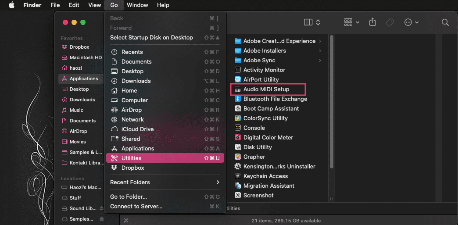The image size is (458, 225).
Task: Click the sidebar AirDrop icon
Action: [x=64, y=131]
